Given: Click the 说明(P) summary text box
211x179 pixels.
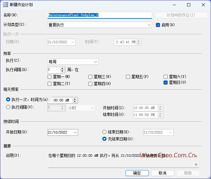Looking at the screenshot, I should click(123, 160).
